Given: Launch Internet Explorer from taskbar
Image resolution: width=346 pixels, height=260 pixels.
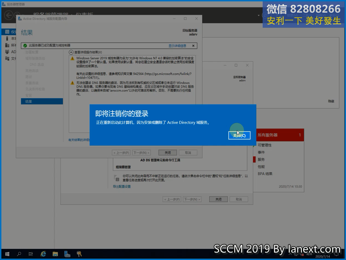Looking at the screenshot, I should (x=43, y=254).
